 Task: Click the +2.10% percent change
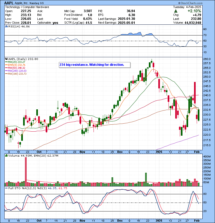(194, 11)
